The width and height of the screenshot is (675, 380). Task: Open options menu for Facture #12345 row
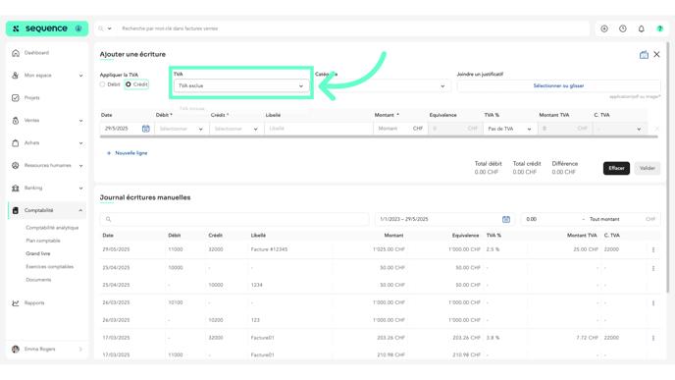click(653, 249)
